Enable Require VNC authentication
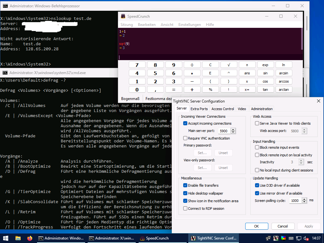This screenshot has height=243, width=324. tap(185, 138)
